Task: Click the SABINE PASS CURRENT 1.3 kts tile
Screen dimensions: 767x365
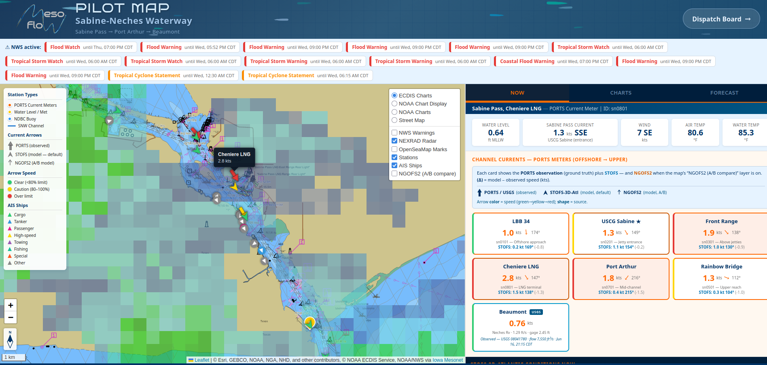Action: point(570,133)
